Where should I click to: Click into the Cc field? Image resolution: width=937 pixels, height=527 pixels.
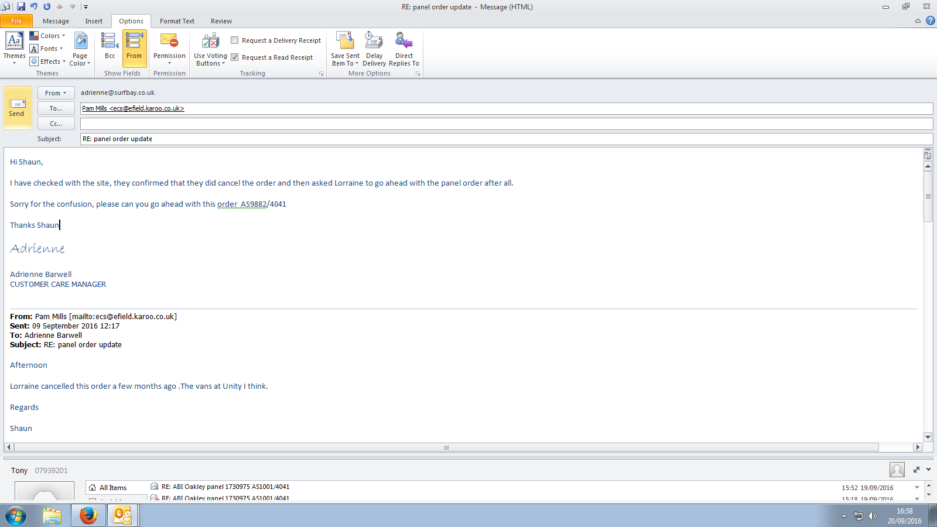pyautogui.click(x=507, y=124)
